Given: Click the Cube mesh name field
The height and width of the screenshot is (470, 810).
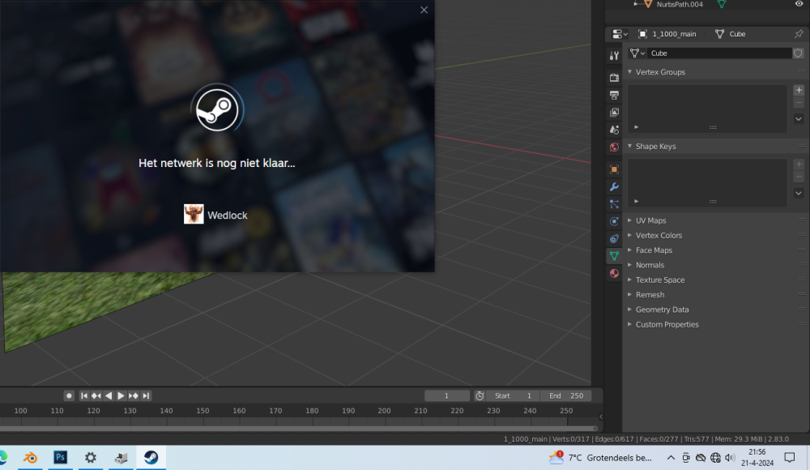Looking at the screenshot, I should 719,53.
